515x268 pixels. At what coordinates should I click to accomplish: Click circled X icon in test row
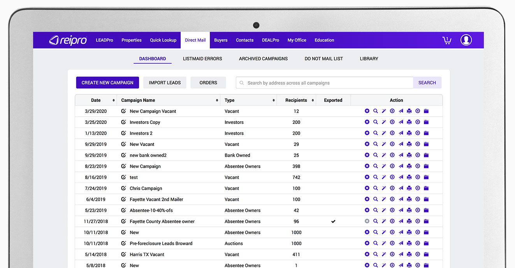tap(418, 177)
